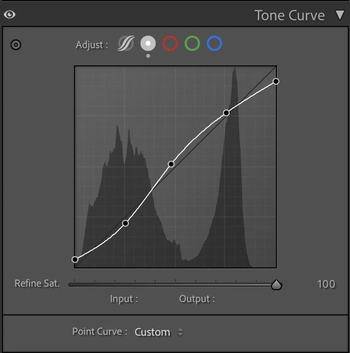Select the green channel curve circle
The width and height of the screenshot is (350, 353).
[192, 43]
